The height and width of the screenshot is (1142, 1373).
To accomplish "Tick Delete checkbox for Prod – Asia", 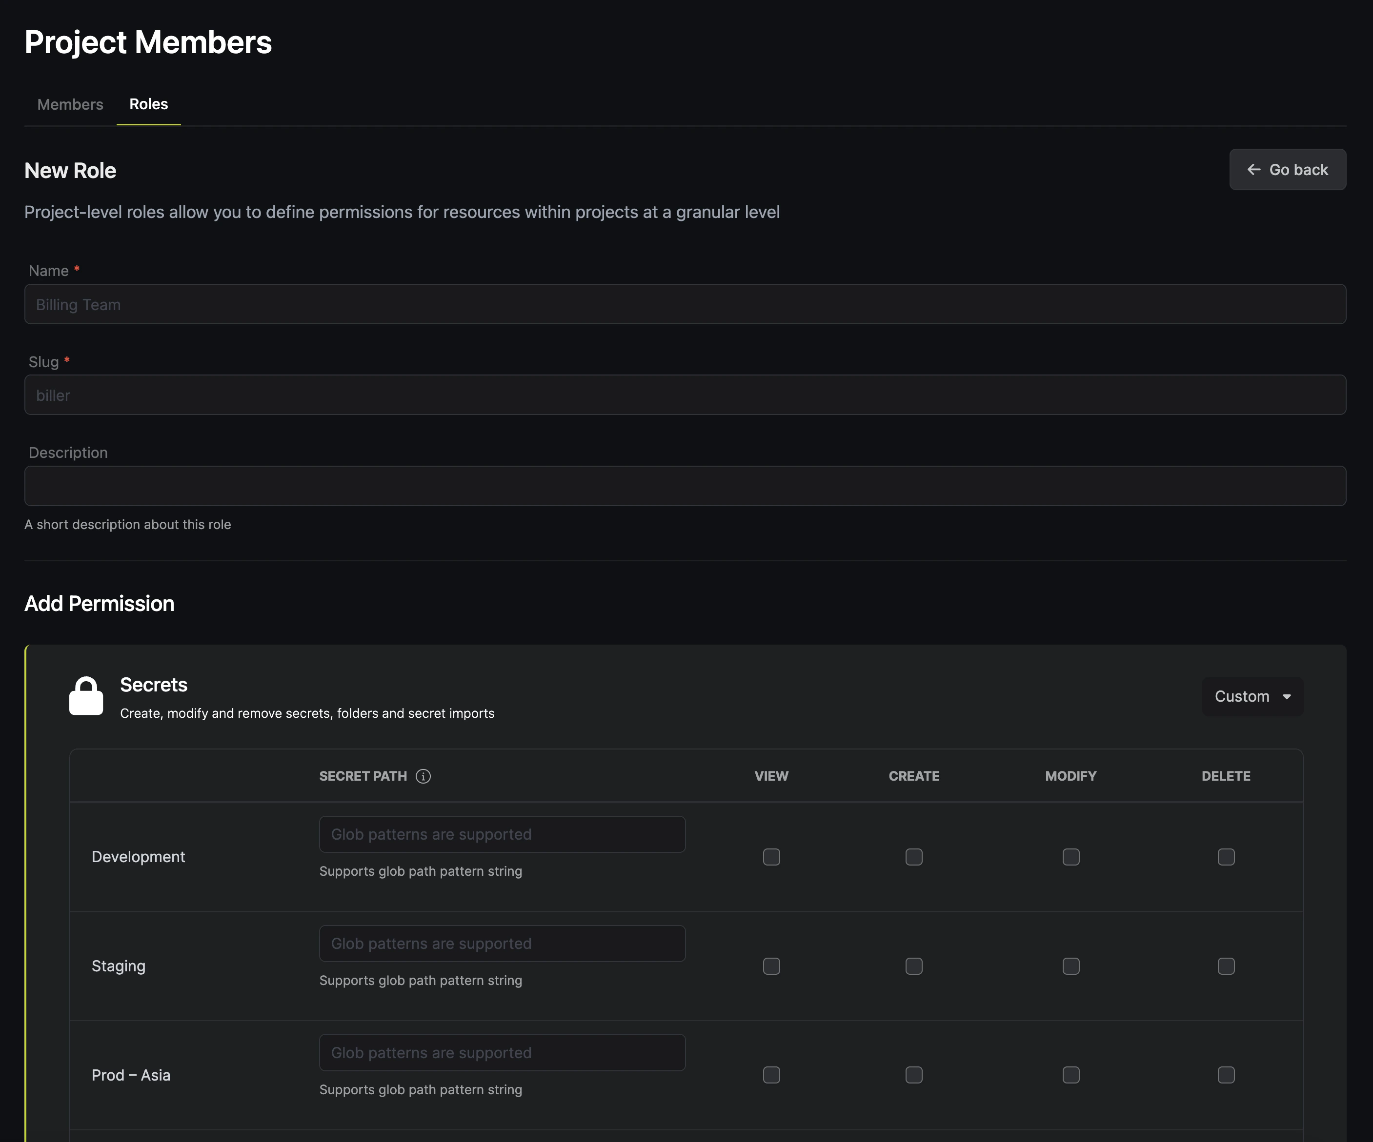I will point(1226,1075).
